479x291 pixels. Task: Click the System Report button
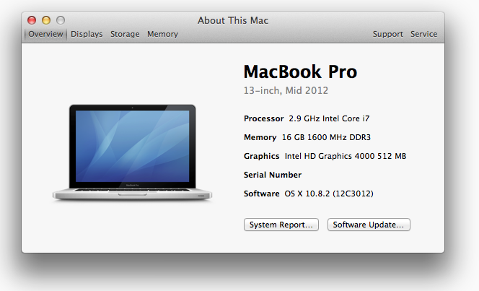pos(281,225)
